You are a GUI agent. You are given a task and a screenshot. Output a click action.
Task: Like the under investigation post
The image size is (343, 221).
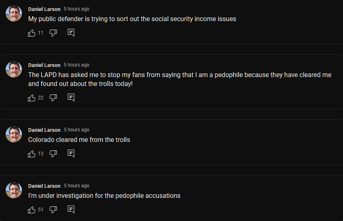[32, 210]
